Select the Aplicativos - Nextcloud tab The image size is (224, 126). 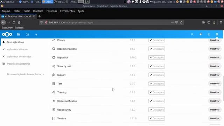click(18, 16)
